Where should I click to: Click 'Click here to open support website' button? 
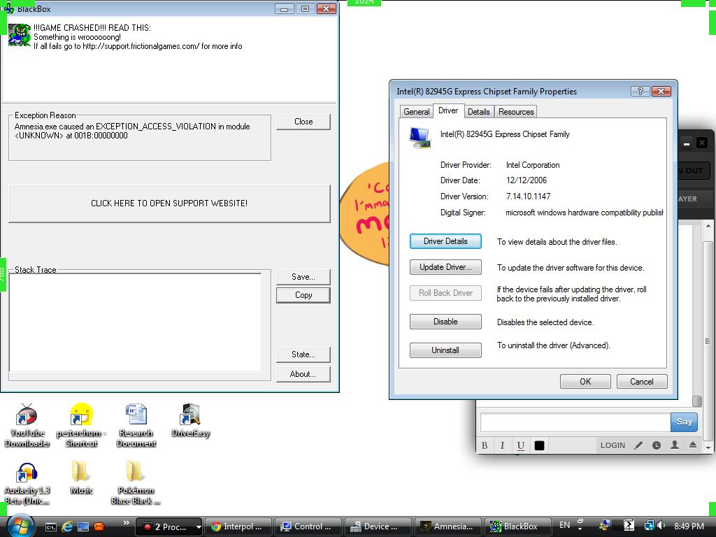pyautogui.click(x=169, y=203)
